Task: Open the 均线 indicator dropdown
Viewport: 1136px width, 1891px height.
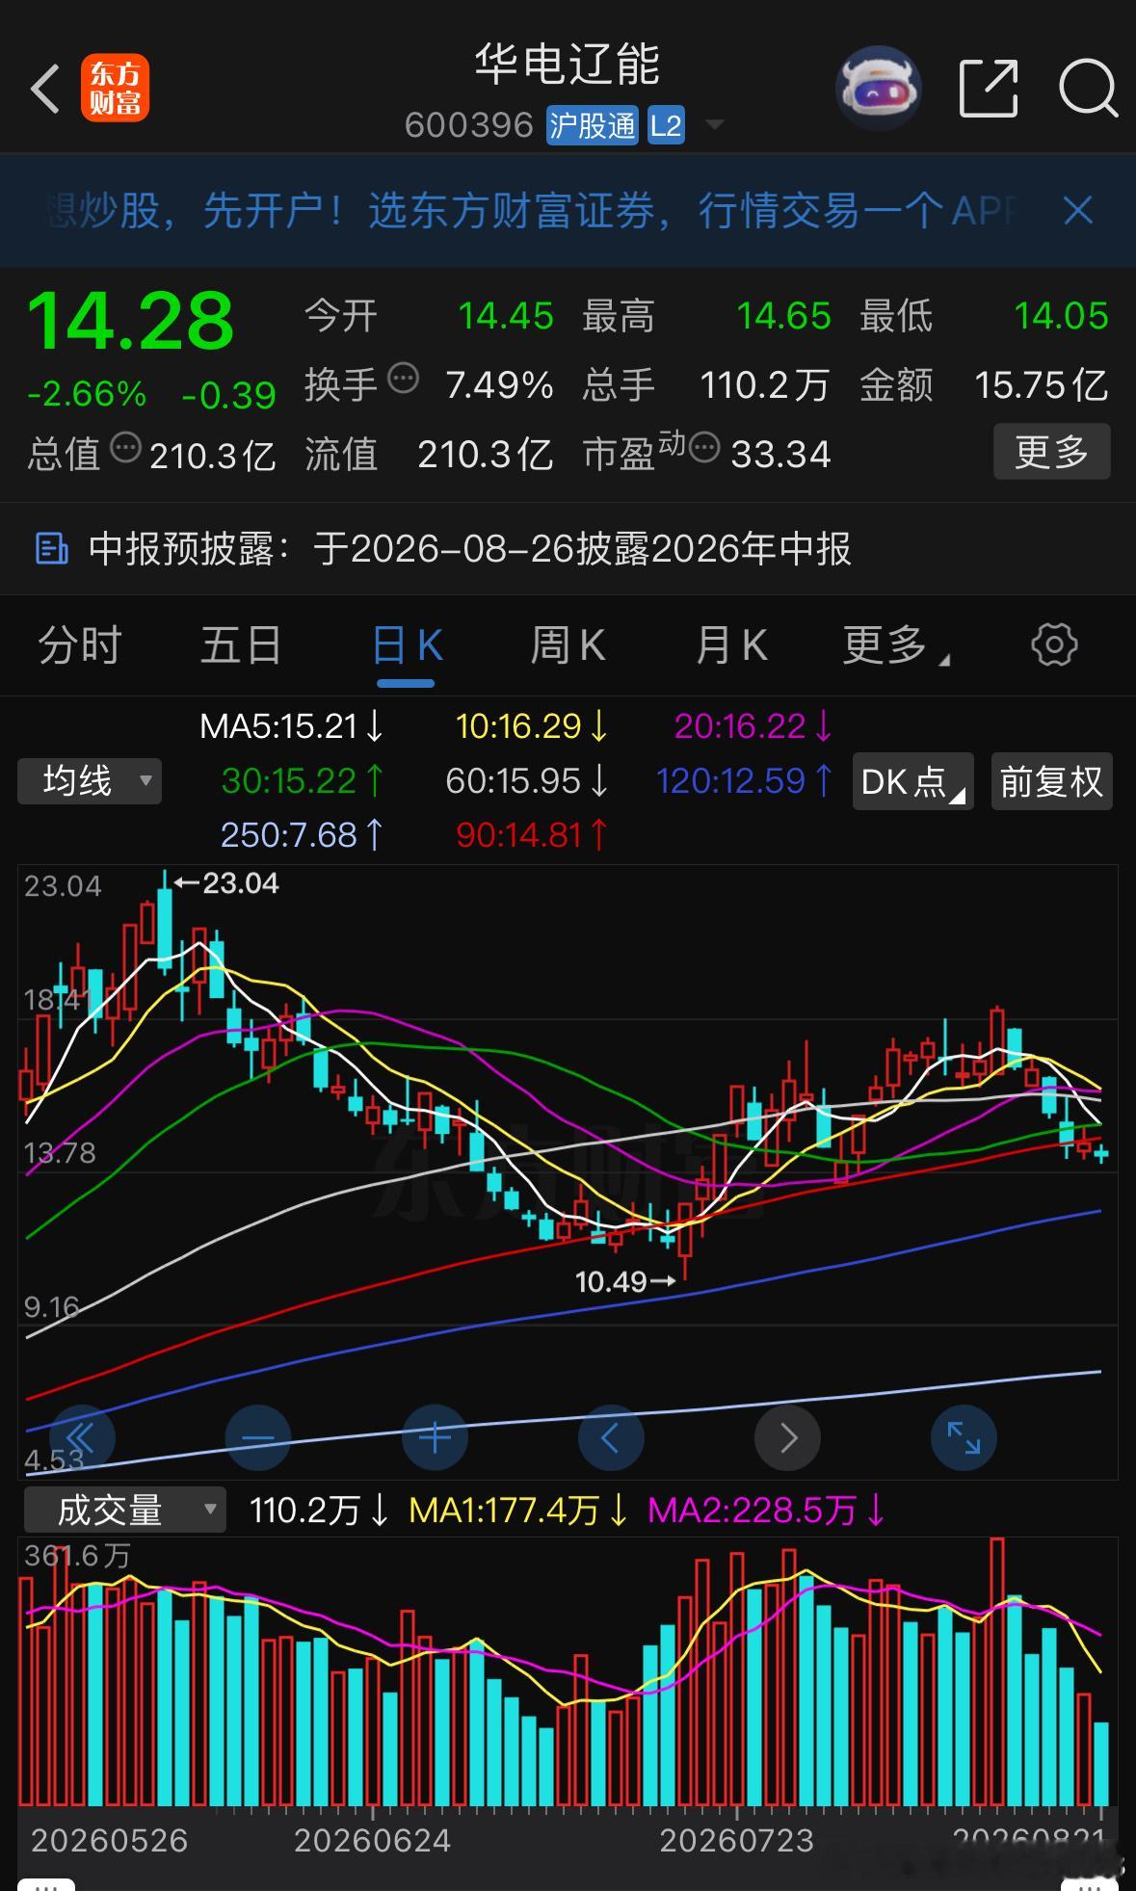Action: (x=90, y=780)
